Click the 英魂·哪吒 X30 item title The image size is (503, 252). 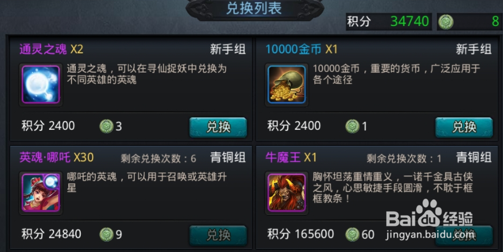click(x=57, y=158)
